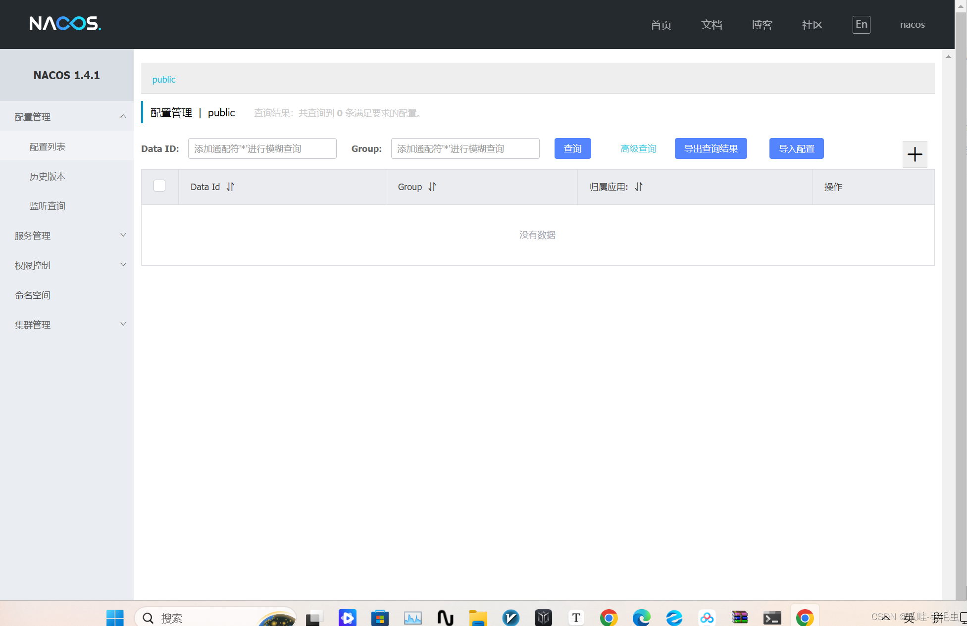
Task: Click the 操作 column header
Action: click(833, 187)
